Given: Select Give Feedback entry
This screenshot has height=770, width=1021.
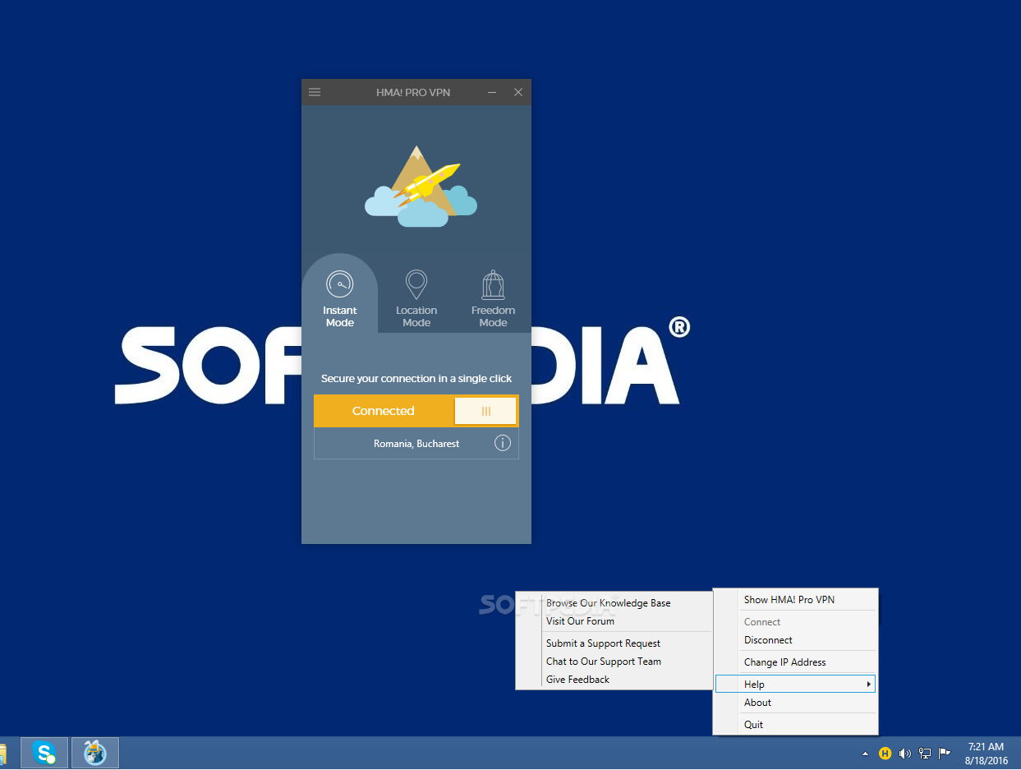Looking at the screenshot, I should point(614,680).
